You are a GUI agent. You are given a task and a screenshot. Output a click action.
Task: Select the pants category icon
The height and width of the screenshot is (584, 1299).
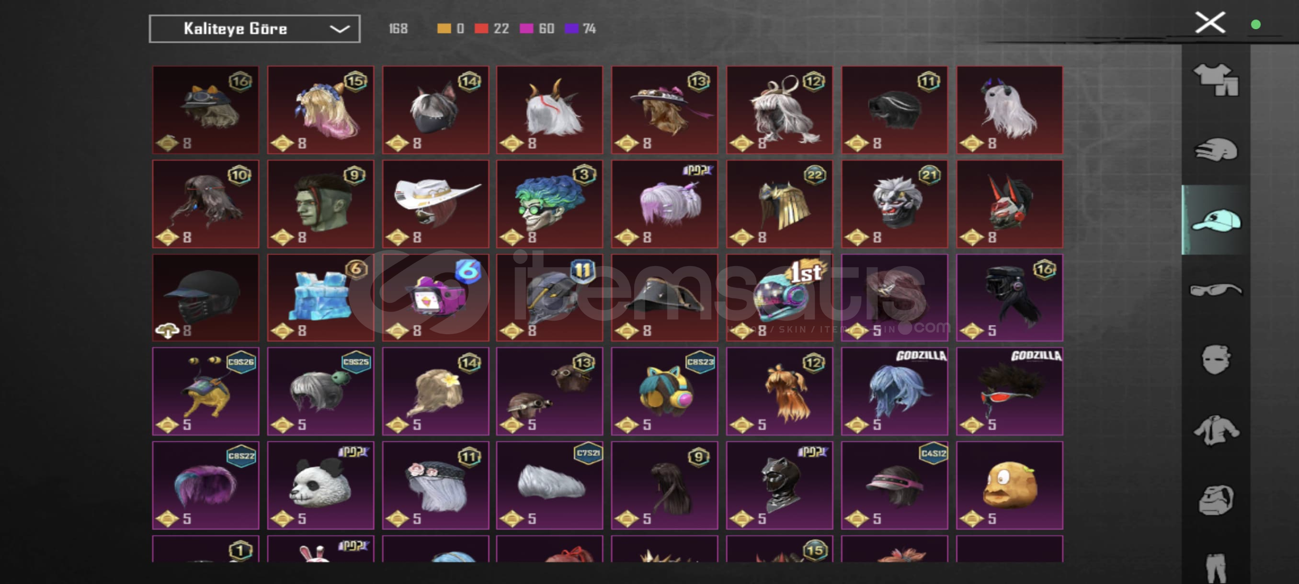pyautogui.click(x=1216, y=568)
